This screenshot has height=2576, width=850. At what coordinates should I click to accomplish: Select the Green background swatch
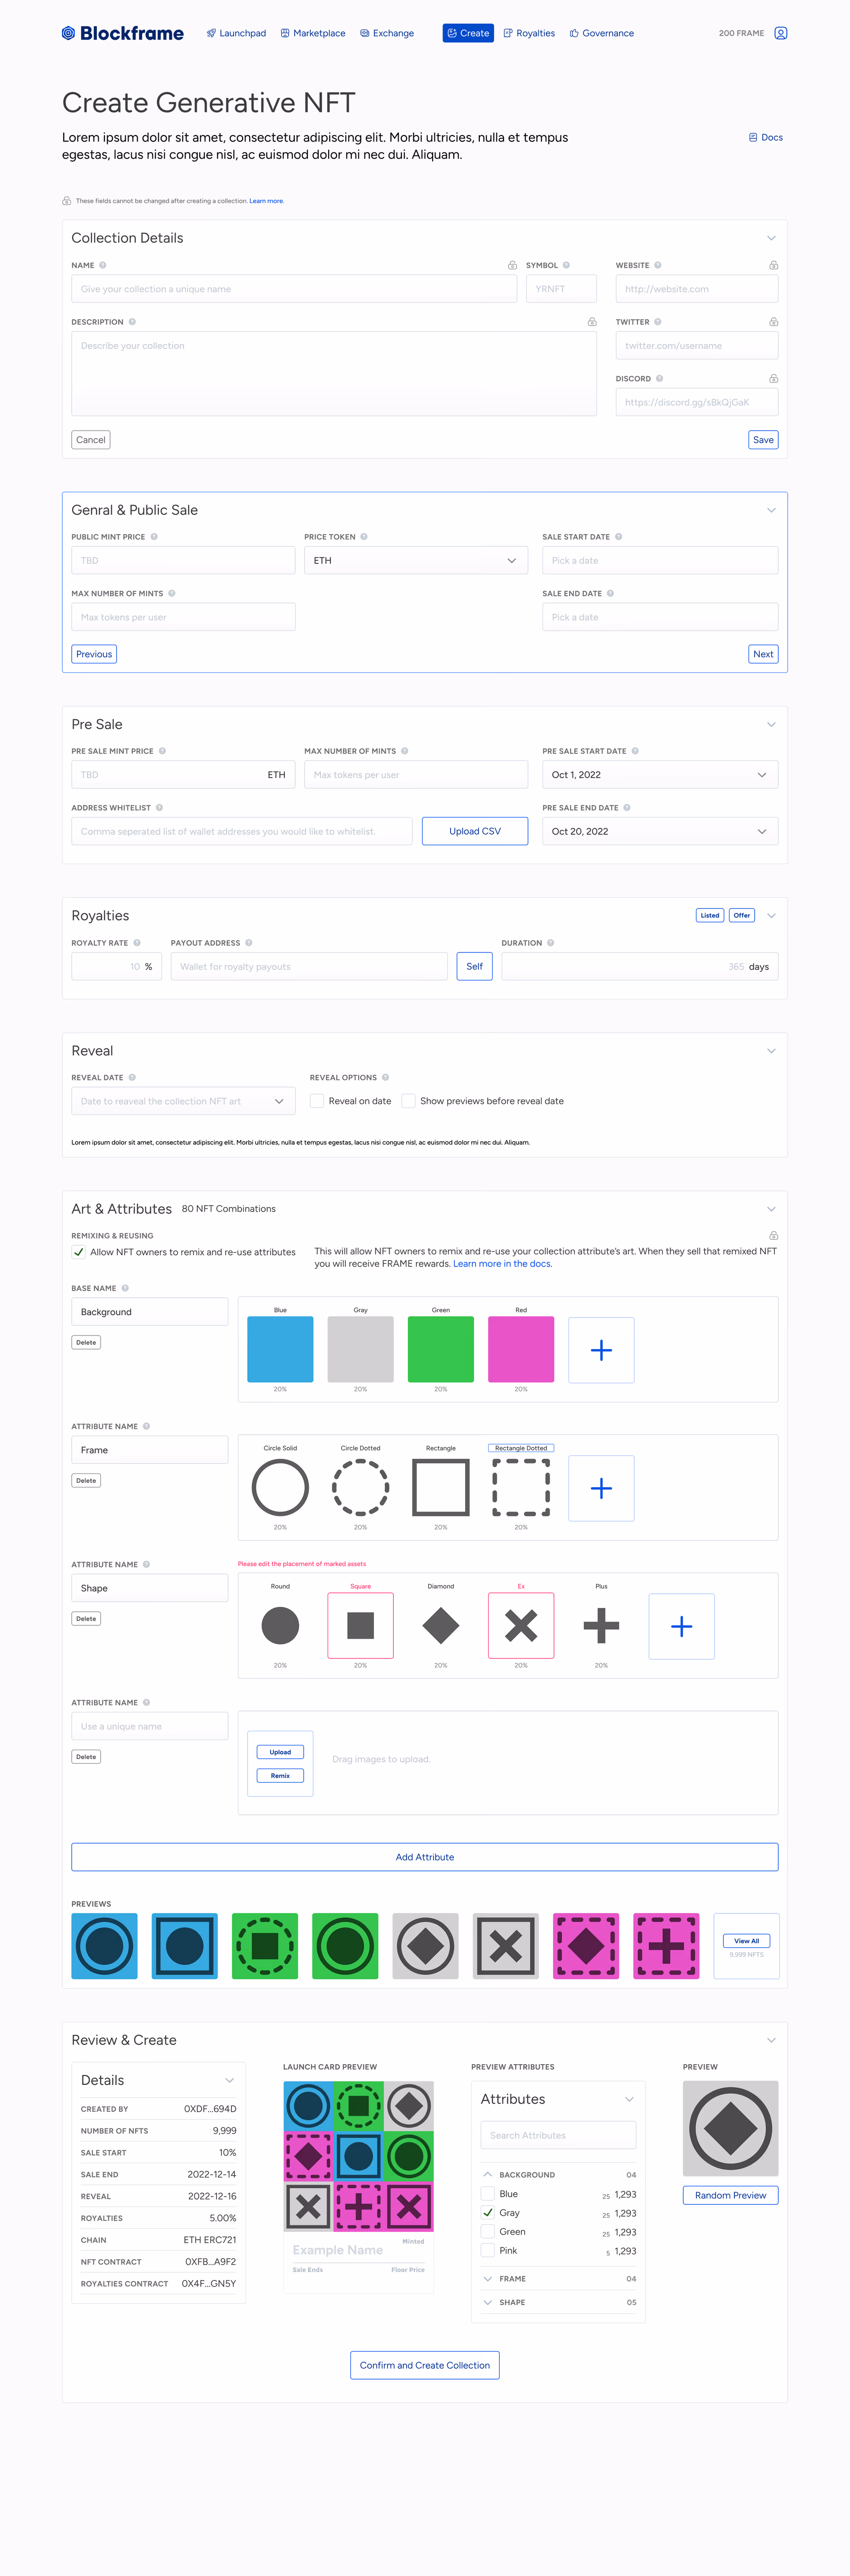click(x=441, y=1350)
